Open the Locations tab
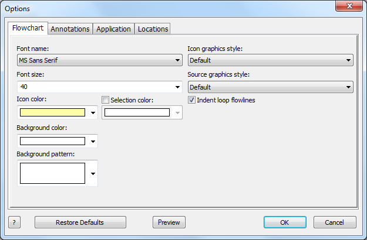This screenshot has height=240, width=367. coord(153,29)
